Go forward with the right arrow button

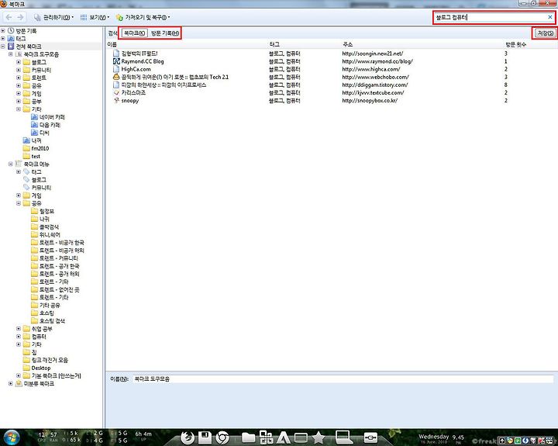(x=20, y=17)
